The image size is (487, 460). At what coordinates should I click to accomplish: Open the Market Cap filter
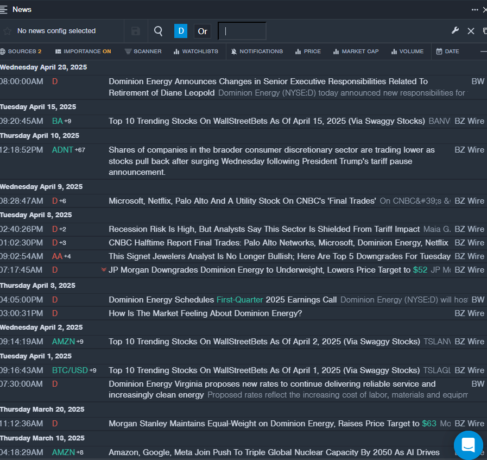pos(356,51)
